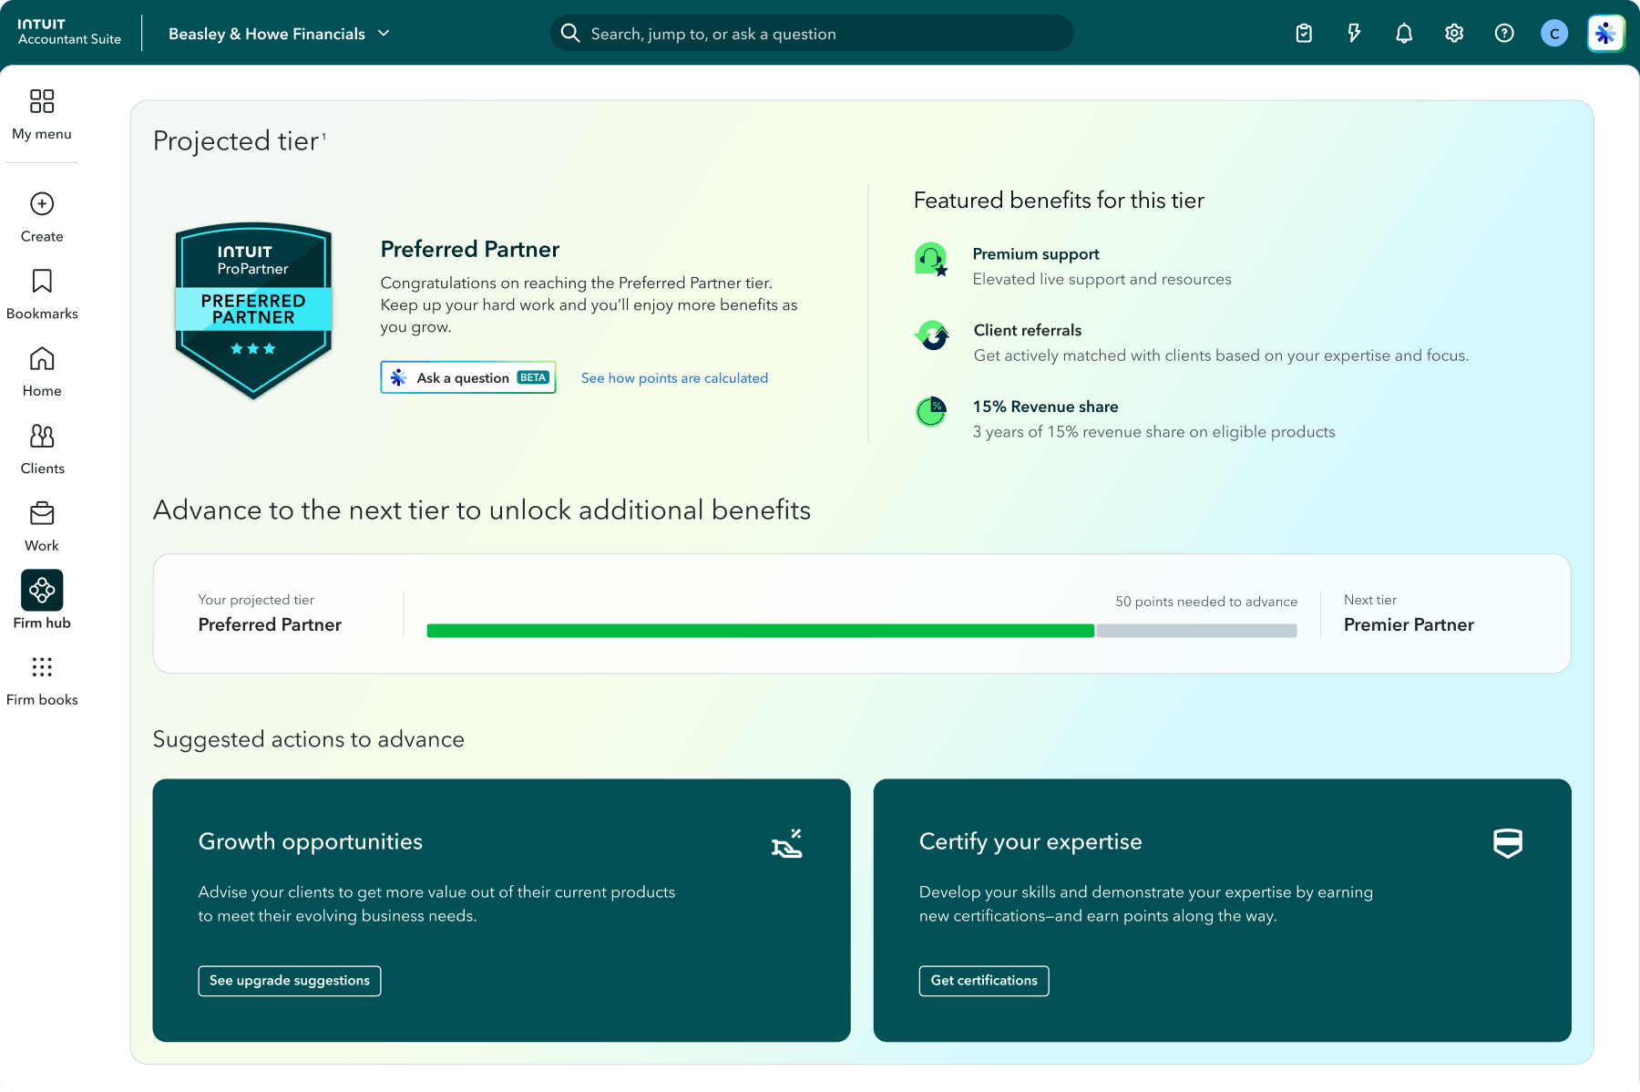The height and width of the screenshot is (1092, 1640).
Task: Click Preferred Partner under Your projected tier
Action: [x=270, y=625]
